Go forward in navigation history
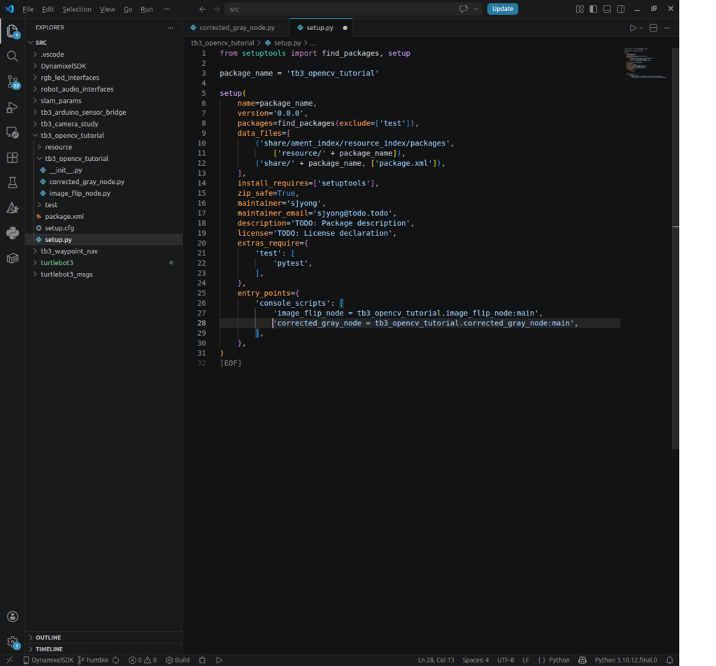Viewport: 716px width, 666px height. click(x=216, y=9)
